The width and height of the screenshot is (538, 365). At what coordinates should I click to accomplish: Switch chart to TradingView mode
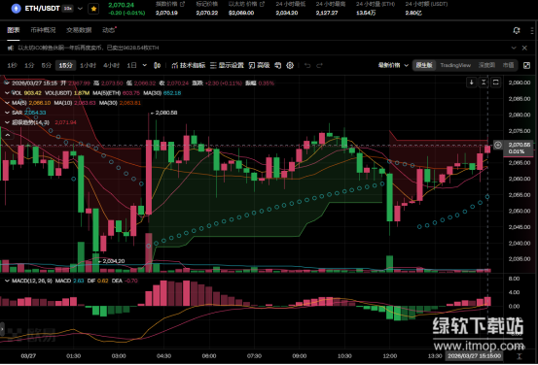[455, 65]
